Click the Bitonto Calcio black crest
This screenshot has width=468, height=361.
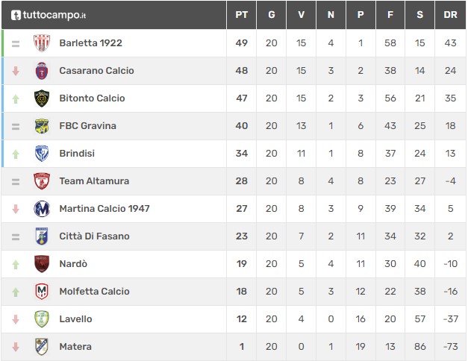point(42,98)
